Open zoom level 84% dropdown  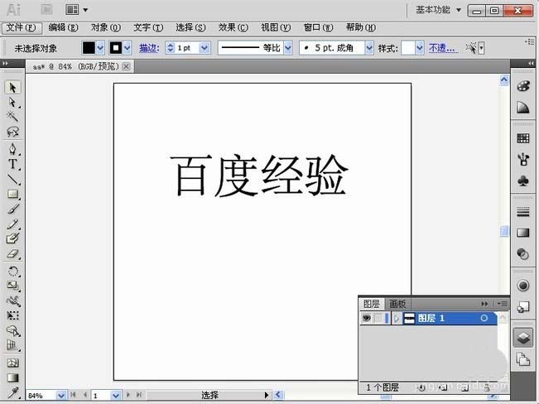(x=60, y=396)
